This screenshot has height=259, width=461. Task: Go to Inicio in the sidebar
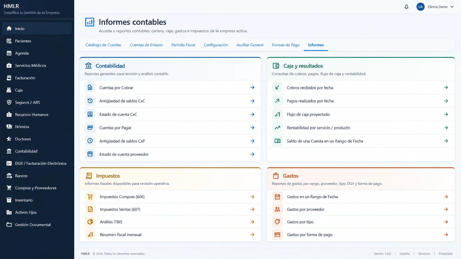(37, 29)
